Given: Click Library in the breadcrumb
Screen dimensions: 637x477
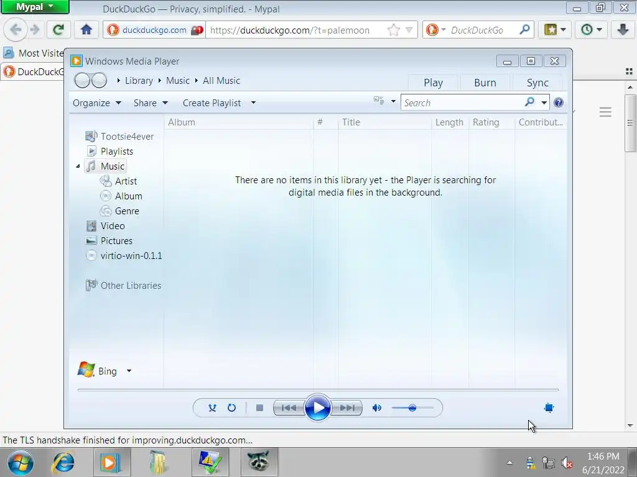Looking at the screenshot, I should pyautogui.click(x=139, y=81).
